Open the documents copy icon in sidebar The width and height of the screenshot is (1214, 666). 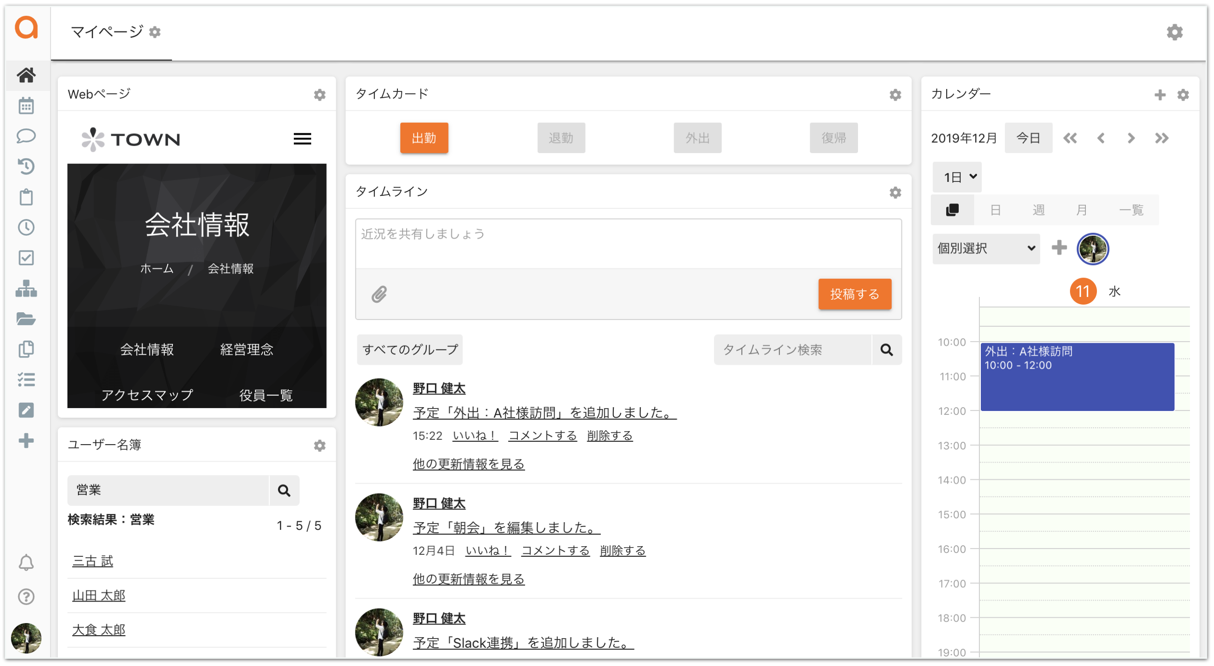click(26, 349)
